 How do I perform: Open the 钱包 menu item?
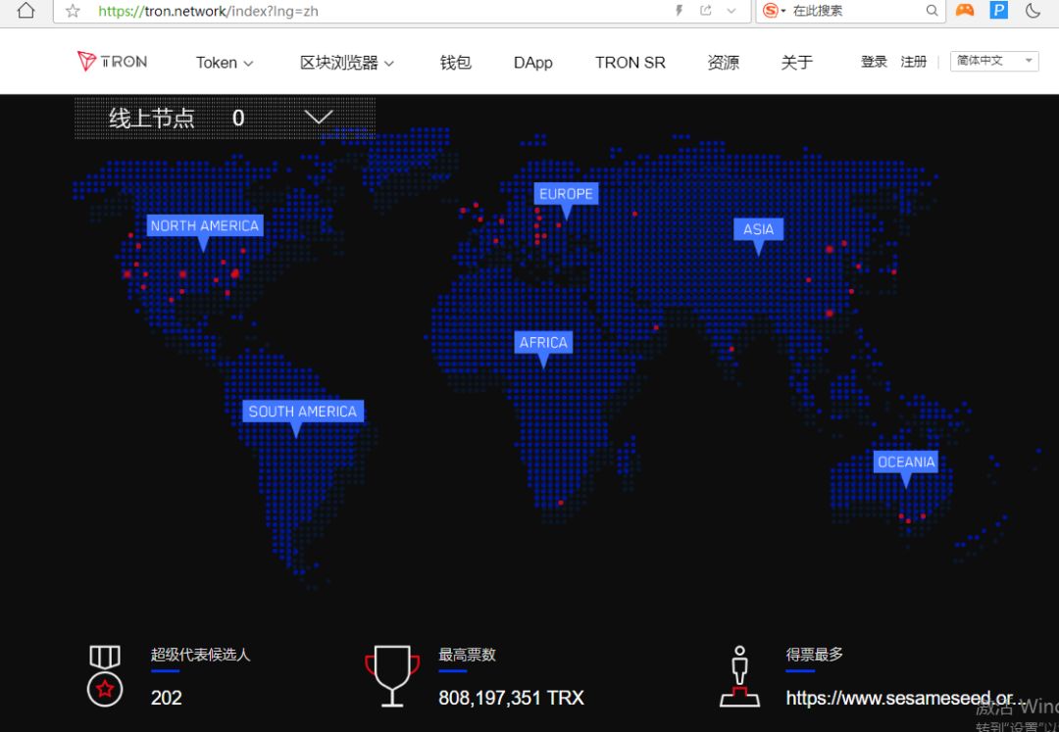455,63
